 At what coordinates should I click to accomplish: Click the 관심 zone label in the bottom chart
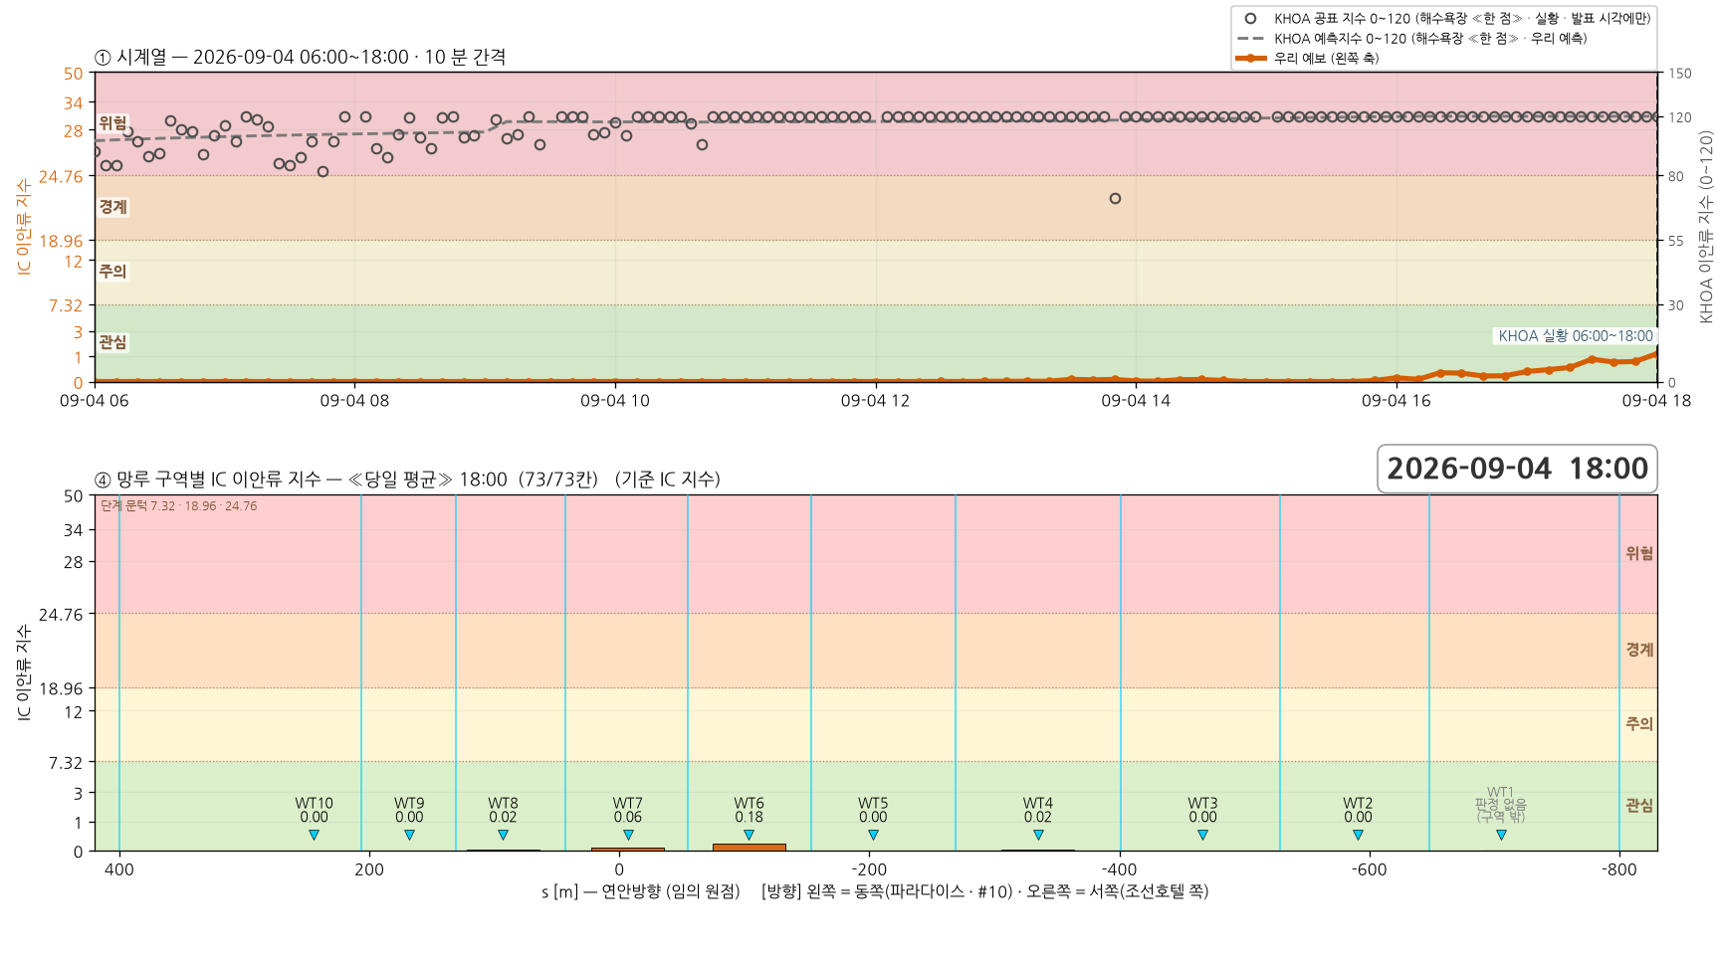click(x=1639, y=806)
